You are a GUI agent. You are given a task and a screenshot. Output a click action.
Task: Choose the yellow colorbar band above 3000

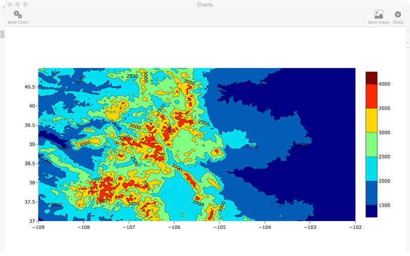[371, 120]
